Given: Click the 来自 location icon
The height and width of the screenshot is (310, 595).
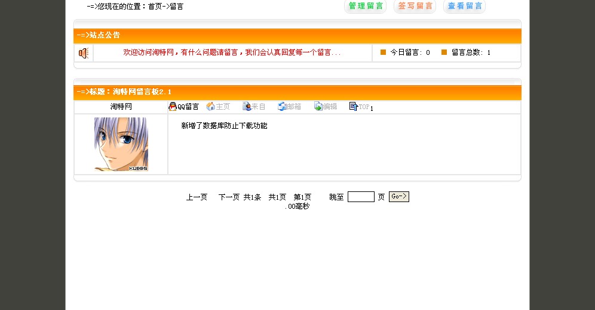Looking at the screenshot, I should click(x=247, y=106).
